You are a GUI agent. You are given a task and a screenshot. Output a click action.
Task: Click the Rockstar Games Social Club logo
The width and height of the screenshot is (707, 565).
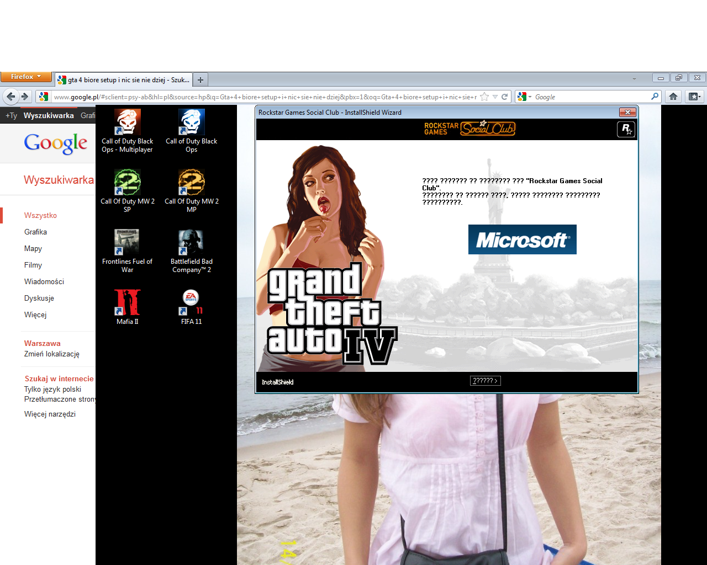tap(469, 129)
